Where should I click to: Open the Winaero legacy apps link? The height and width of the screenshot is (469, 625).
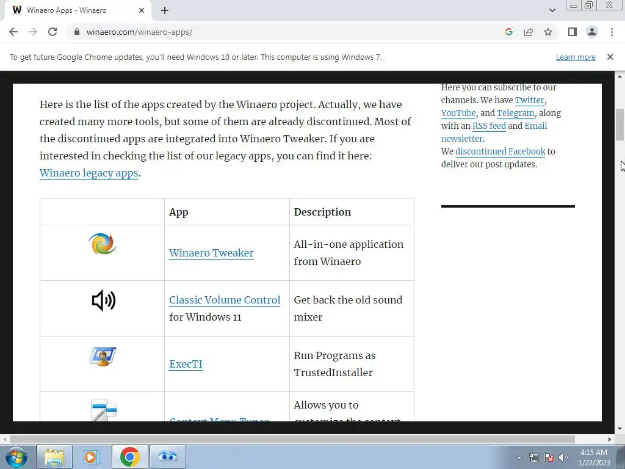coord(89,173)
